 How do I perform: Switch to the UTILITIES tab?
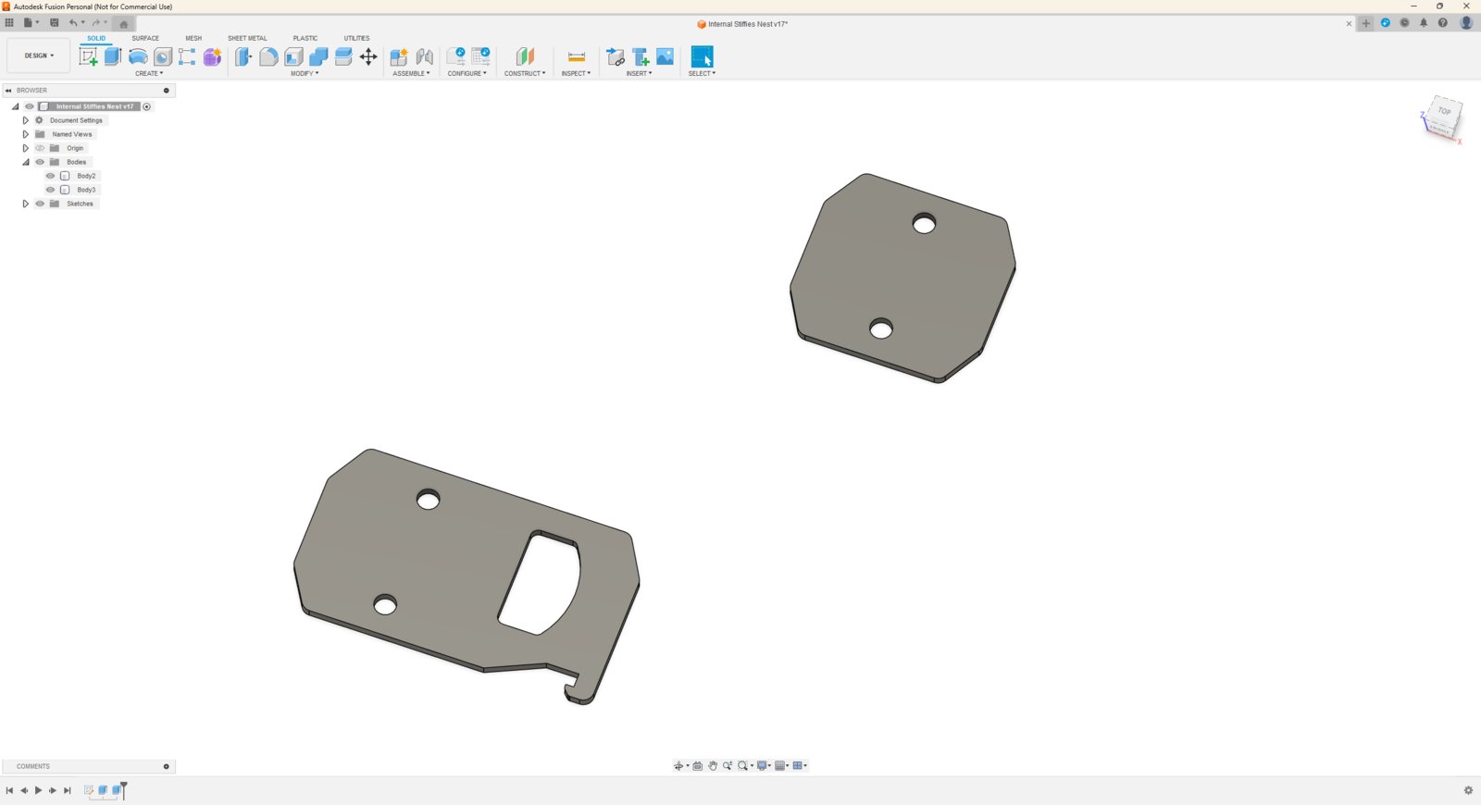(x=356, y=38)
